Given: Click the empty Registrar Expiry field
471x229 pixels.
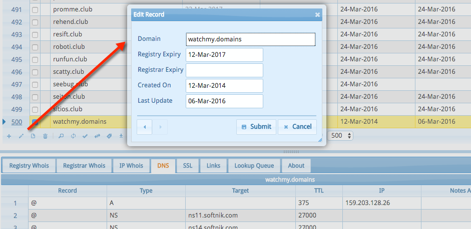Looking at the screenshot, I should click(224, 70).
